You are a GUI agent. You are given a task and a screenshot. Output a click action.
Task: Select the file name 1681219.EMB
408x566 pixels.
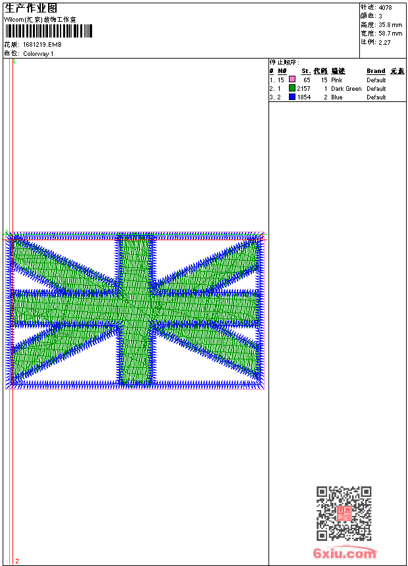tap(42, 44)
